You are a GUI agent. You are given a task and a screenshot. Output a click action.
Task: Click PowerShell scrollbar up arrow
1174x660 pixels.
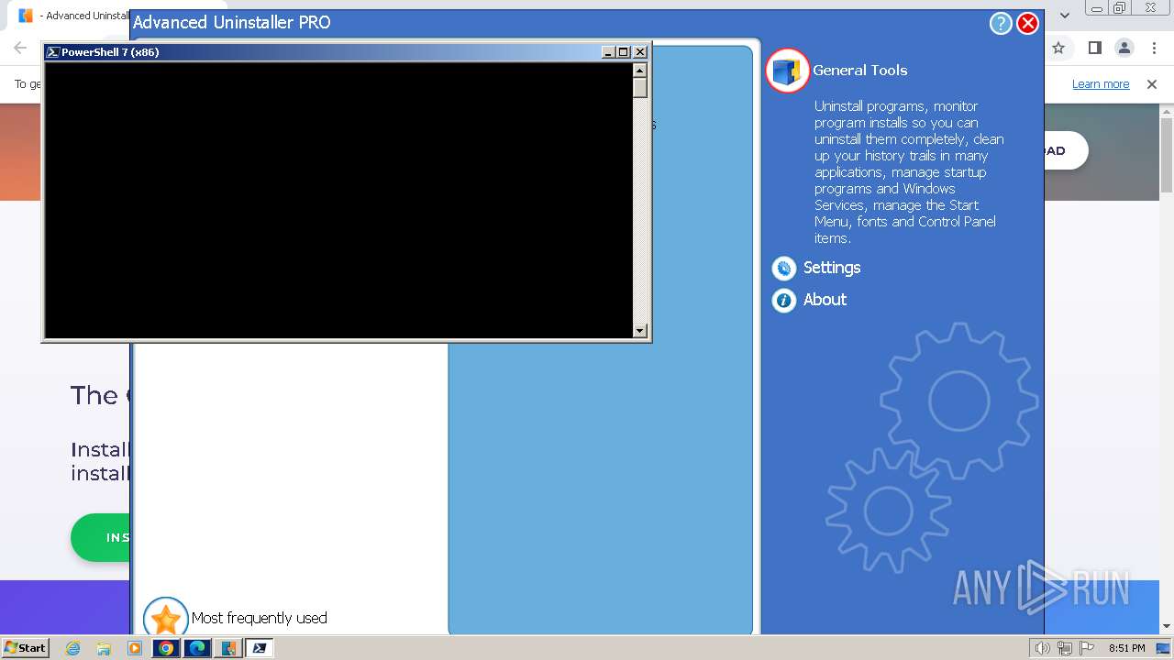640,70
